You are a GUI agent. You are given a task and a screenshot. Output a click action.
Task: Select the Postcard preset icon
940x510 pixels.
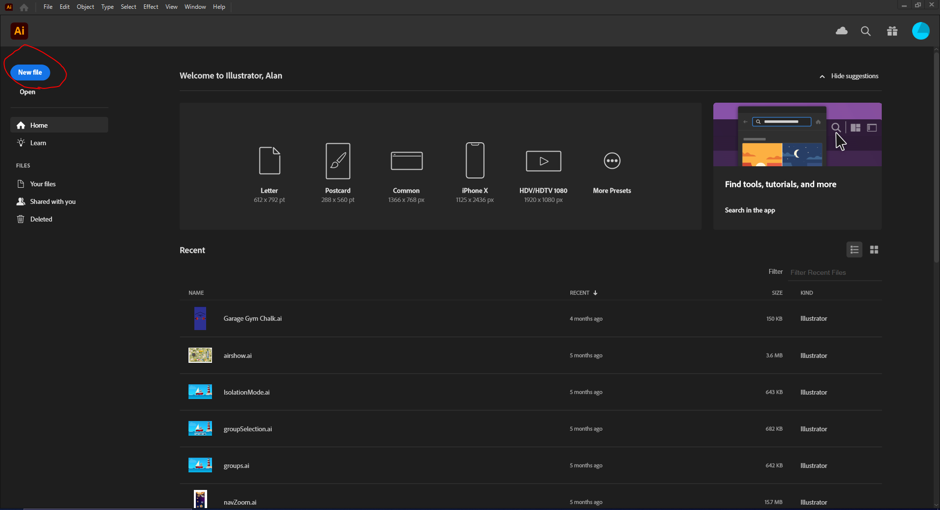338,161
